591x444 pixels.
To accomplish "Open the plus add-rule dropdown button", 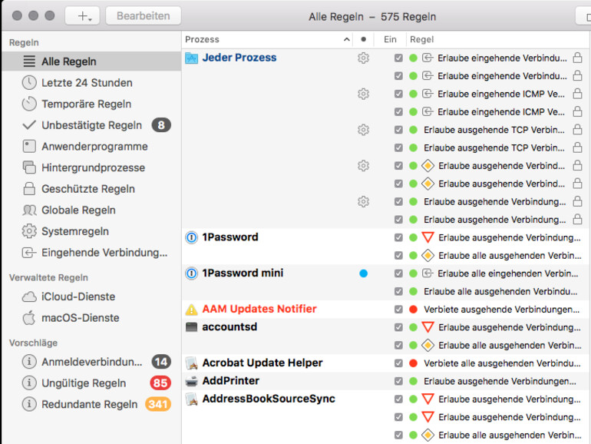I will click(83, 16).
